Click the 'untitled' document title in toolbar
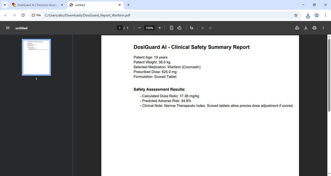Image resolution: width=331 pixels, height=176 pixels. (x=21, y=28)
